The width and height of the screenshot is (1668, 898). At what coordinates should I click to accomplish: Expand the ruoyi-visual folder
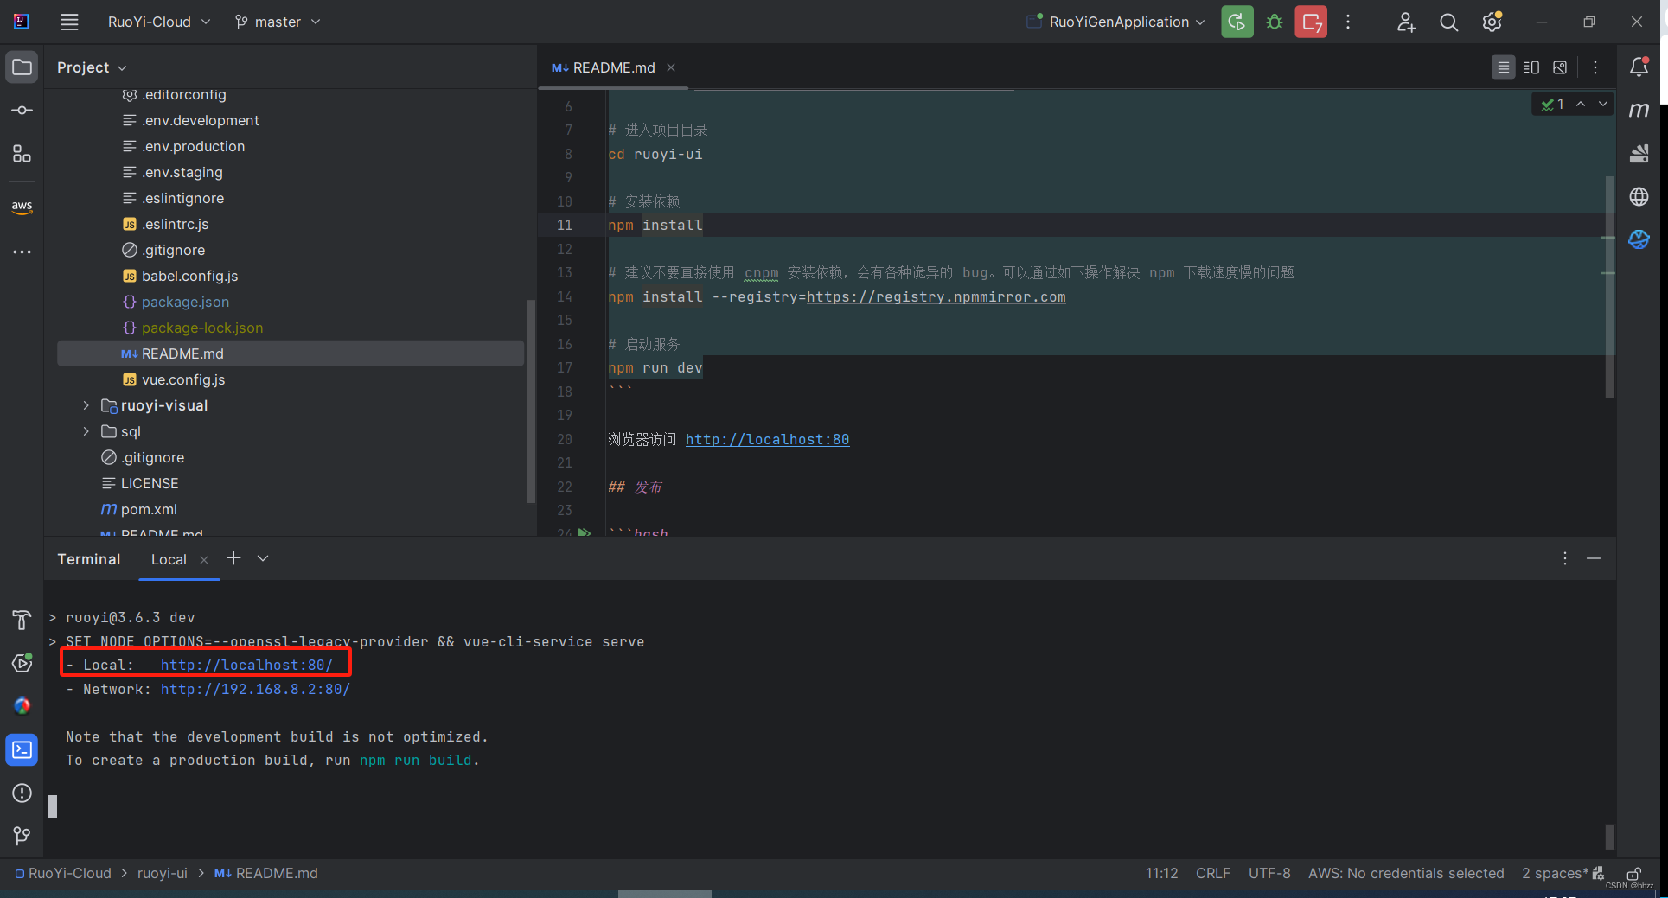[x=86, y=405]
